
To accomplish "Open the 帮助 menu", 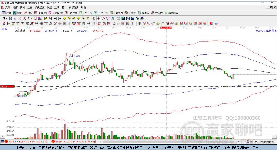I will (83, 7).
